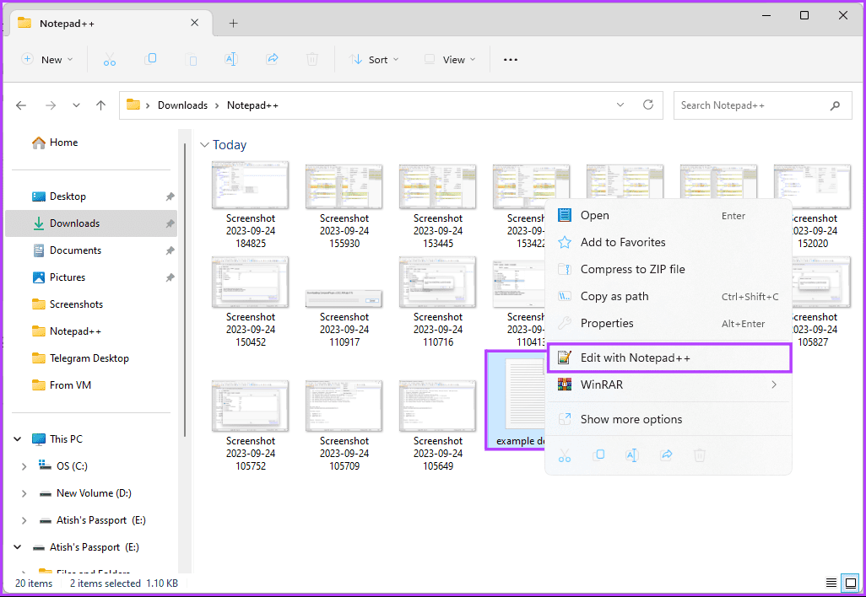This screenshot has width=866, height=597.
Task: Click inside the Search Notepad++ field
Action: click(751, 105)
